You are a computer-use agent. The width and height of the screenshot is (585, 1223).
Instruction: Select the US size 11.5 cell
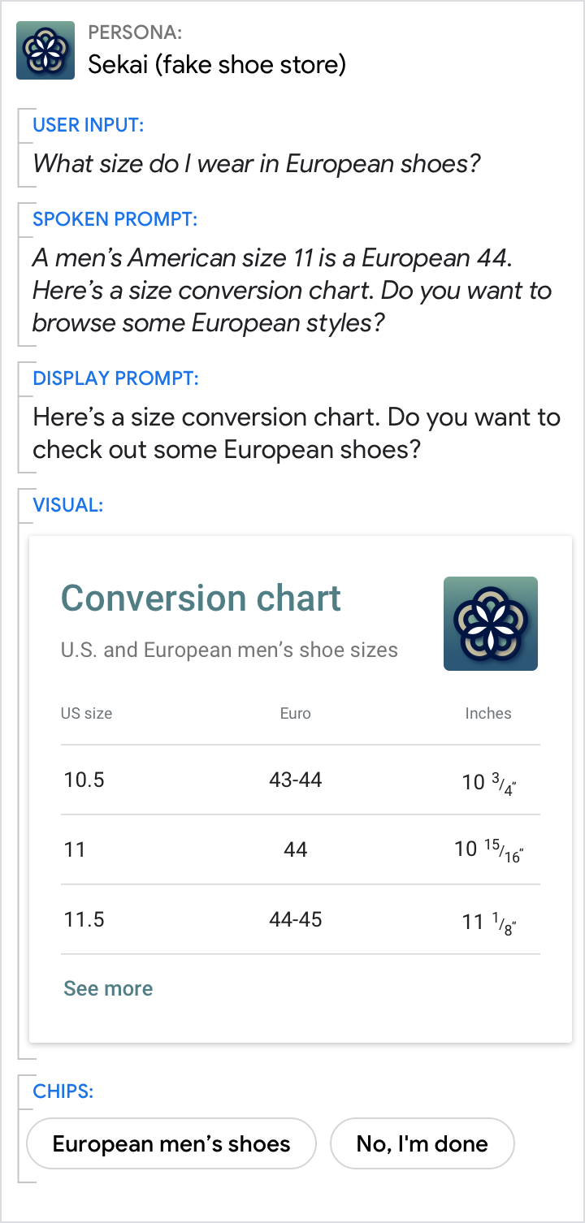click(84, 920)
